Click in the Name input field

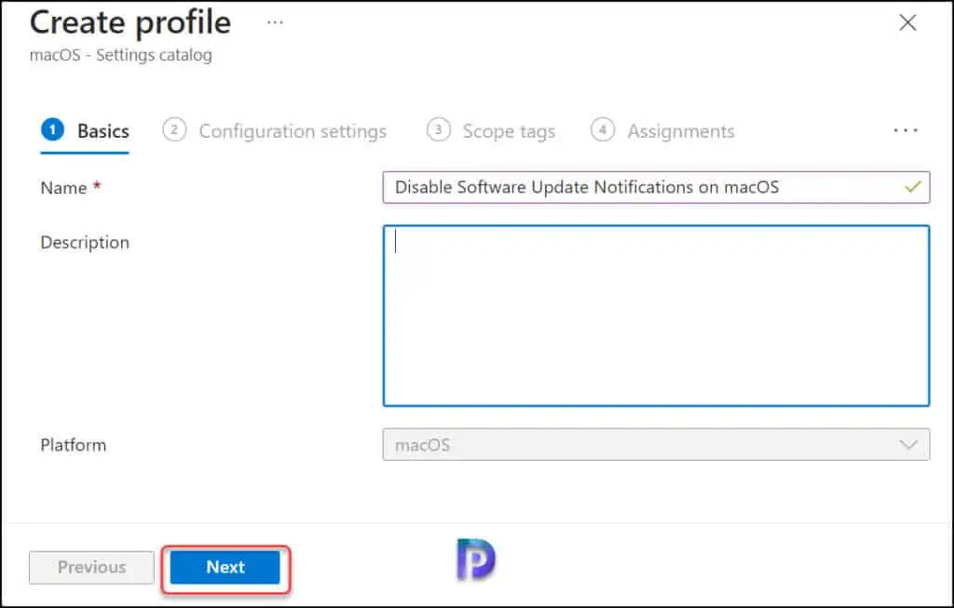tap(656, 187)
